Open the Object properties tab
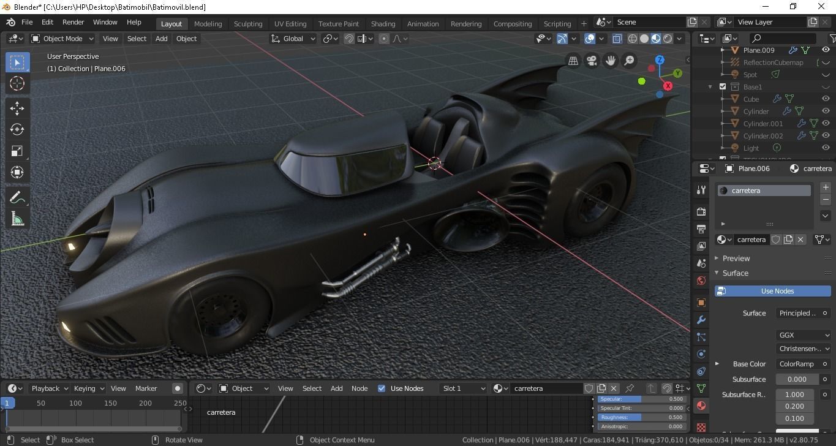 click(701, 303)
